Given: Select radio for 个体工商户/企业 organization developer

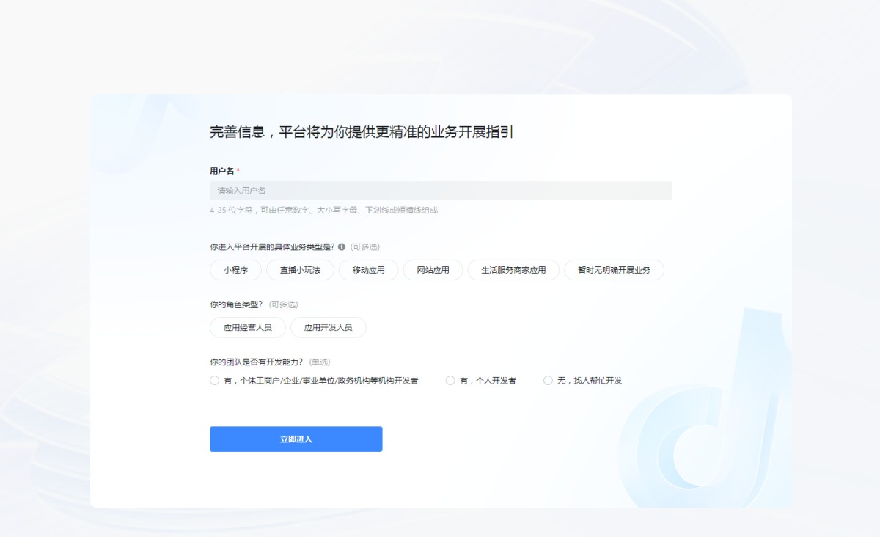Looking at the screenshot, I should click(x=215, y=381).
